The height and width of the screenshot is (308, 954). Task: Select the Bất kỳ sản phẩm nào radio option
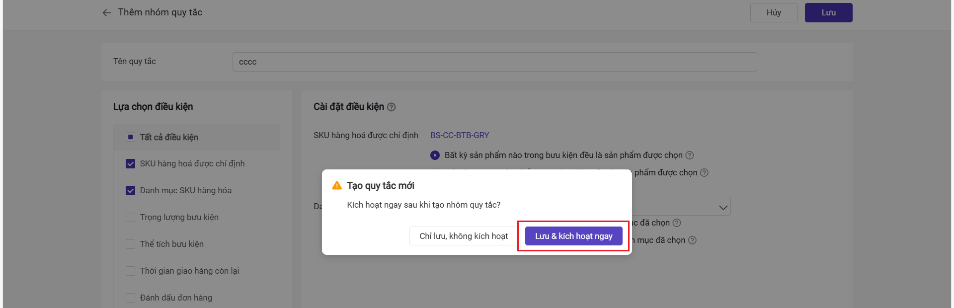point(435,155)
